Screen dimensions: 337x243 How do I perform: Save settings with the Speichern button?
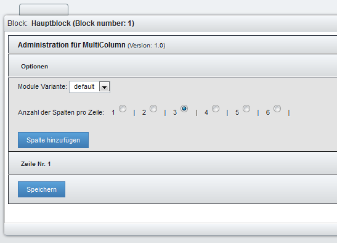point(41,189)
